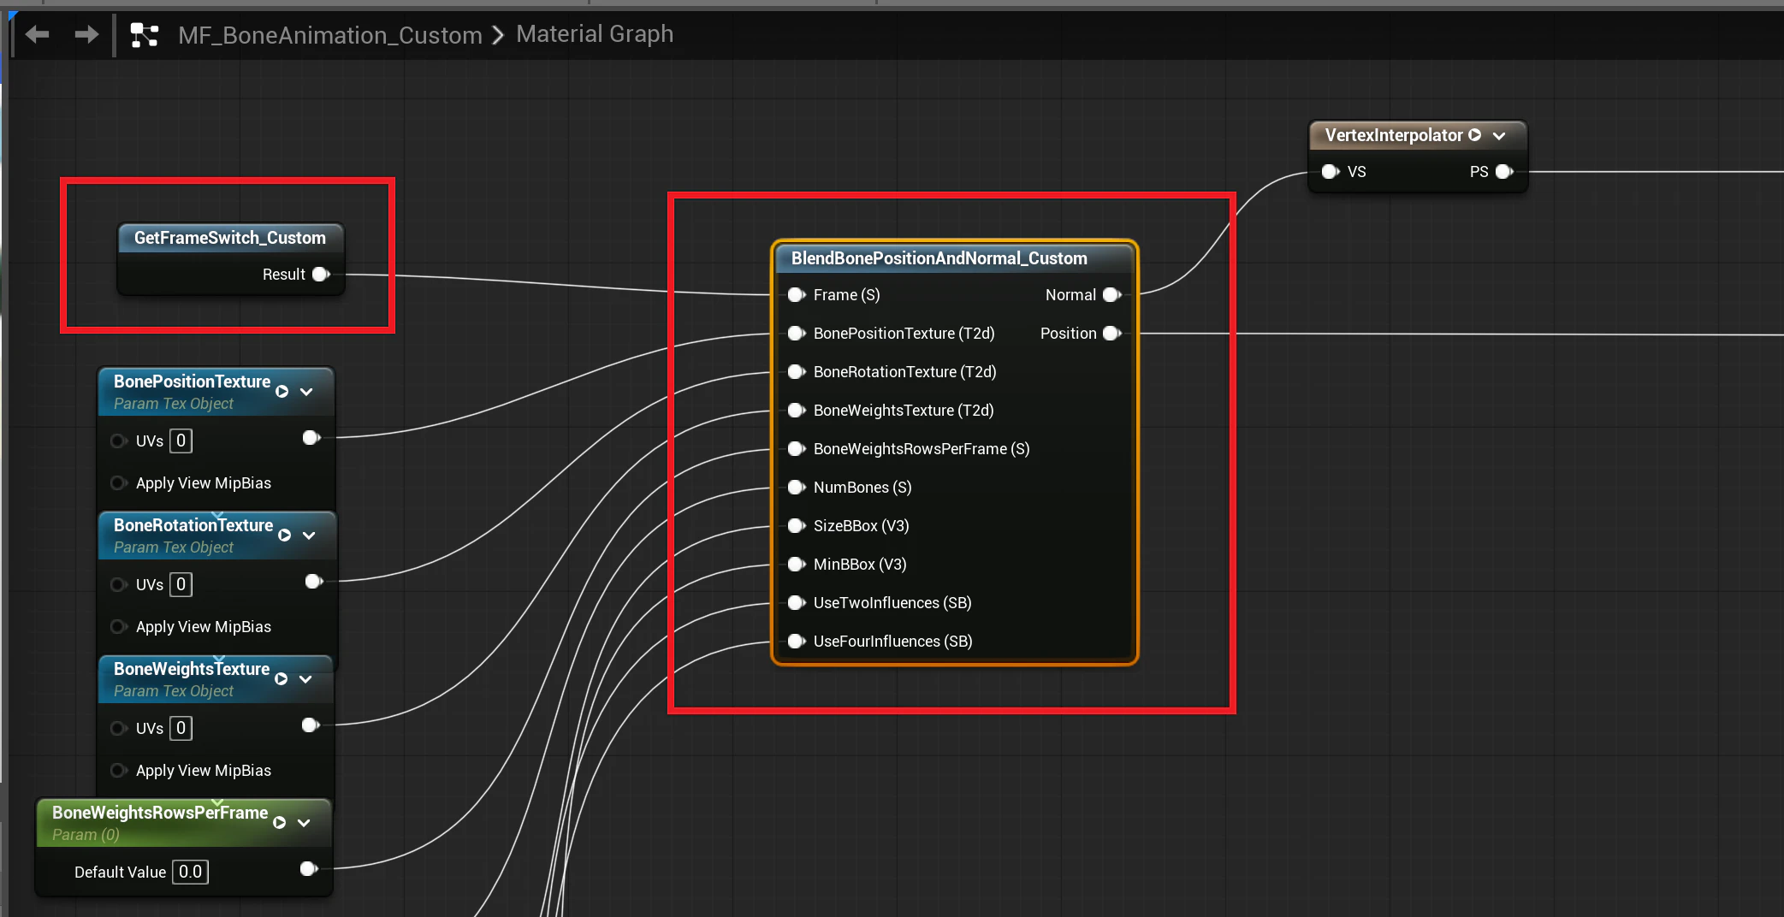1784x917 pixels.
Task: Click BoneWeightsTexture output pin
Action: point(311,725)
